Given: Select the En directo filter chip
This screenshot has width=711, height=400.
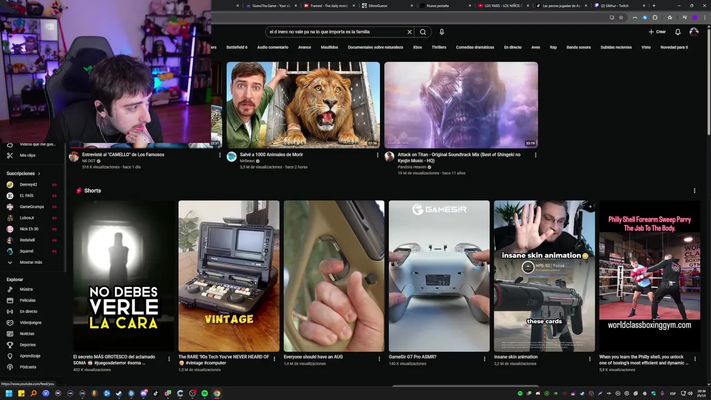Looking at the screenshot, I should [x=513, y=47].
